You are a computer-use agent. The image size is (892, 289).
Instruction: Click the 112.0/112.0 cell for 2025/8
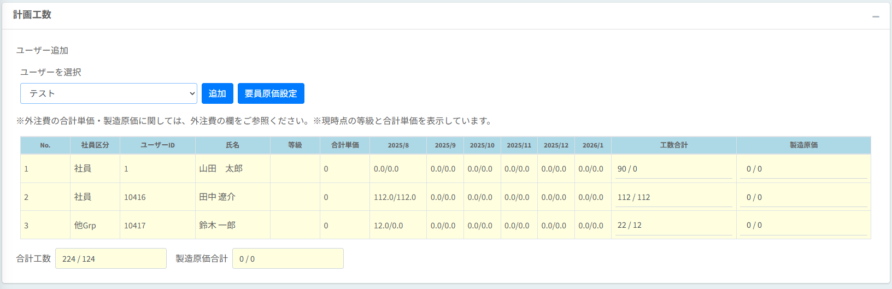point(395,197)
